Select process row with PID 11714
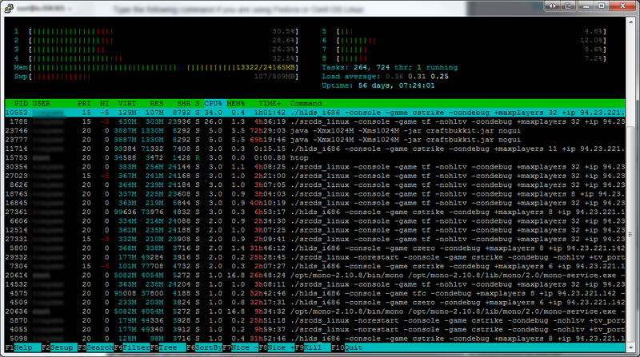This screenshot has height=357, width=640. click(315, 149)
